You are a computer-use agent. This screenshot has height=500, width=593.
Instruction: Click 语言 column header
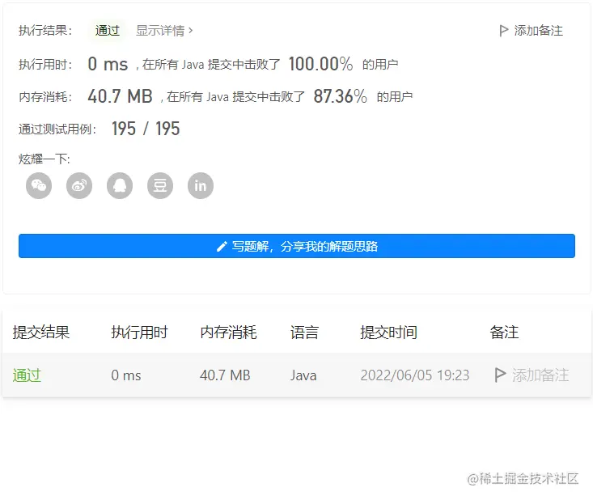(x=304, y=333)
